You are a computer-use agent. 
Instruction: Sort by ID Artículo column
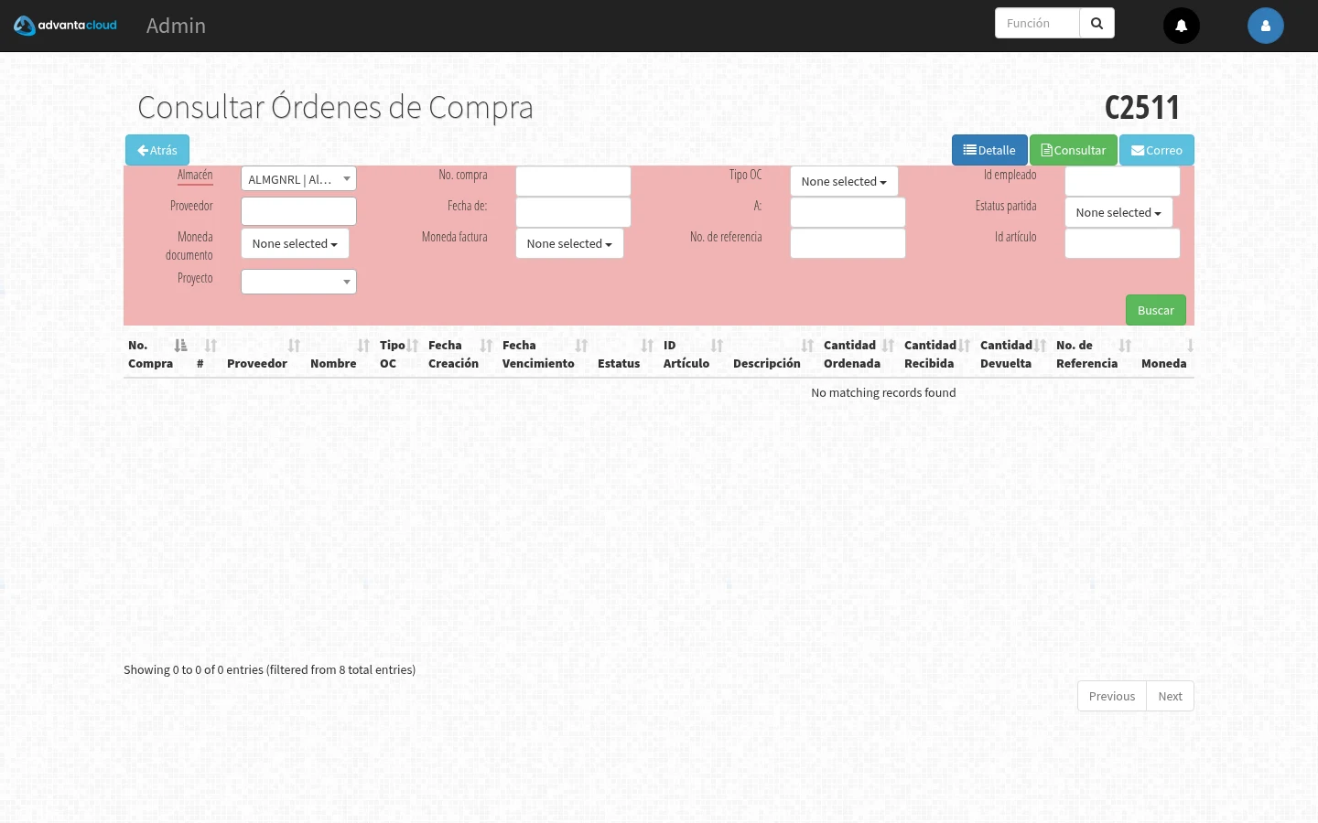pos(694,354)
